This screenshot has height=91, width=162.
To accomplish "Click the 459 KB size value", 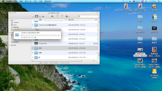I will (95, 43).
